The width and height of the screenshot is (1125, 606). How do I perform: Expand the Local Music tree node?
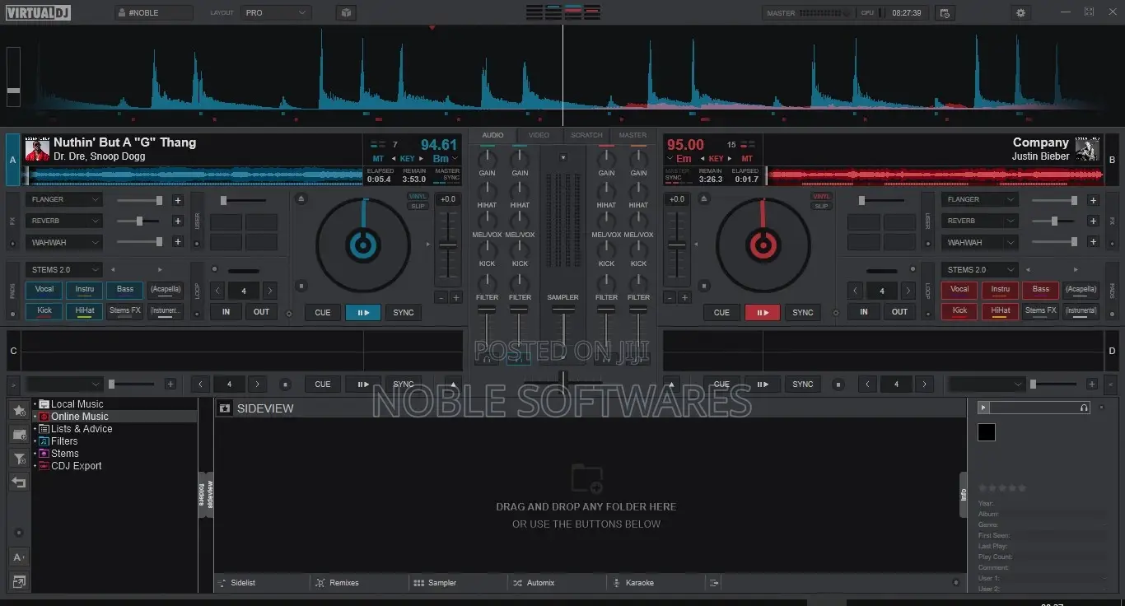[35, 404]
